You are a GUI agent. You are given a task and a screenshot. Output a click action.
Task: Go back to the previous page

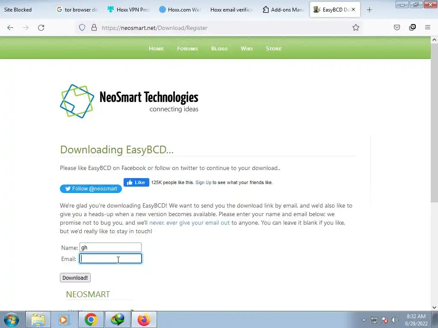10,28
